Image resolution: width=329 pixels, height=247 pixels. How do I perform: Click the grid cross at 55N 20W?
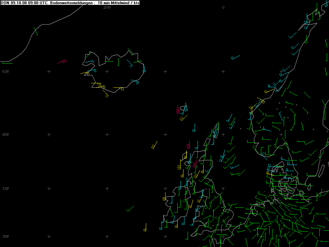pos(107,188)
